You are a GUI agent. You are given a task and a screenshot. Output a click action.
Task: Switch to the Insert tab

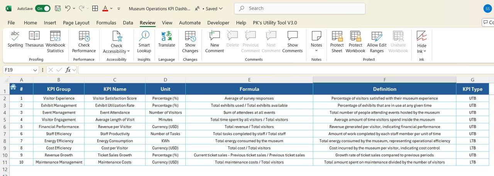pyautogui.click(x=50, y=23)
